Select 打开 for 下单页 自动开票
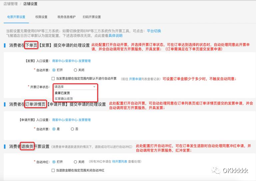Screen dimensions: 256x181 point(54,70)
